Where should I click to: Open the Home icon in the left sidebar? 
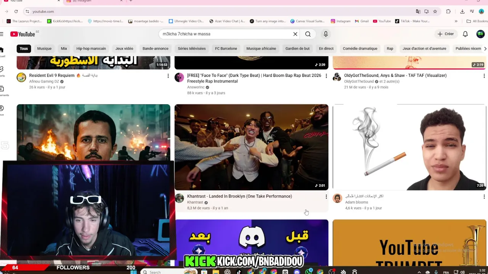tap(2, 50)
